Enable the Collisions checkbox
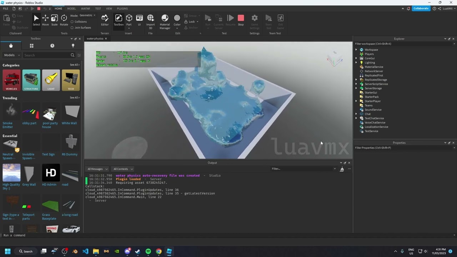 coord(72,22)
